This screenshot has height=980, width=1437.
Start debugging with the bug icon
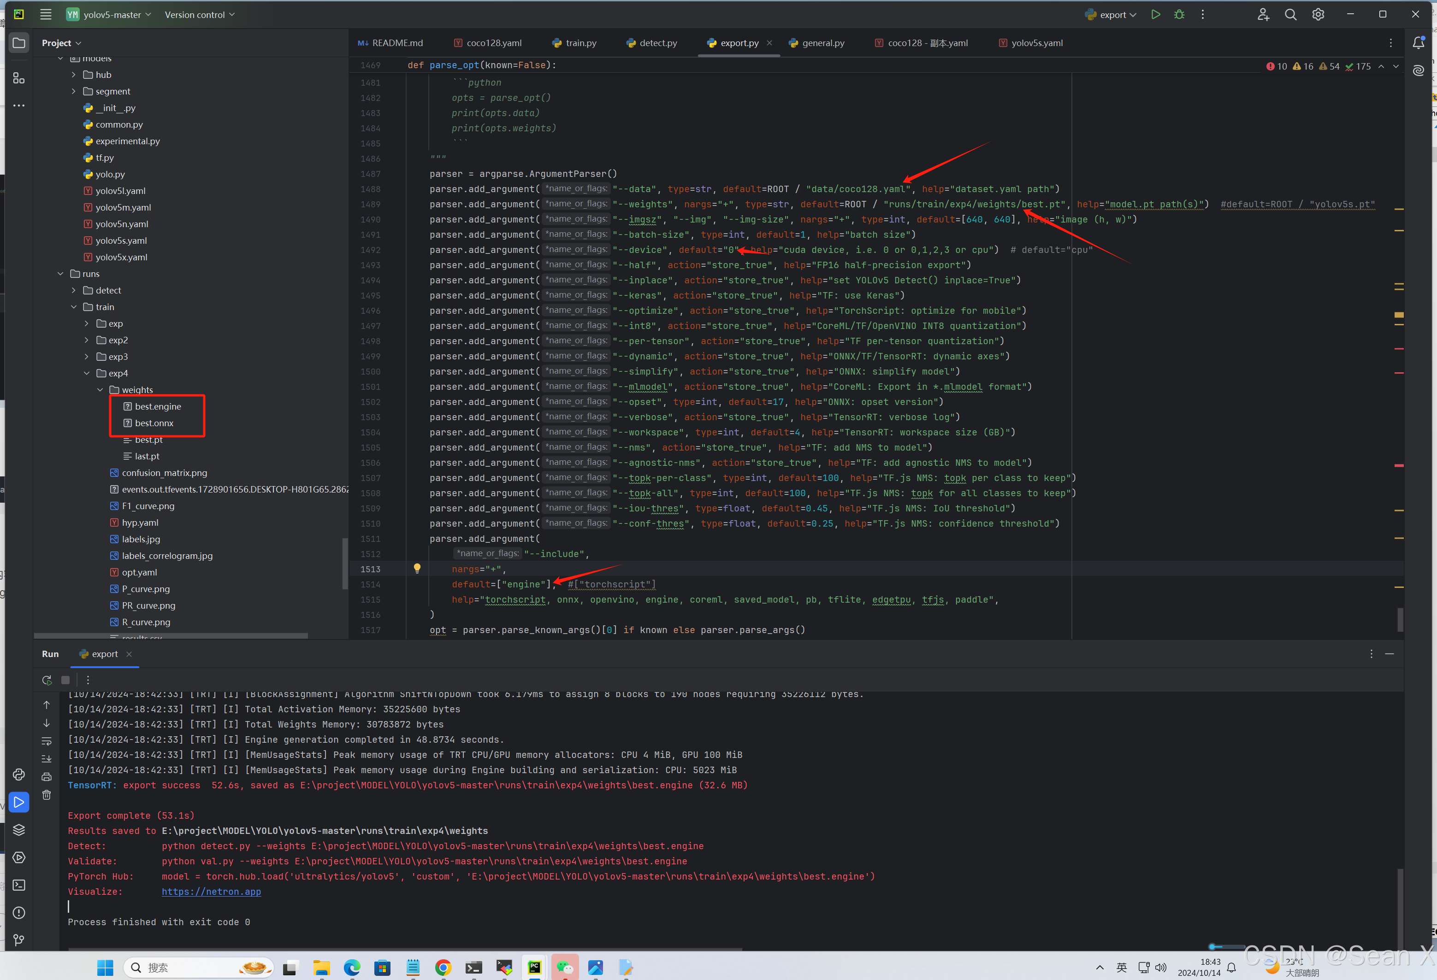[1179, 14]
